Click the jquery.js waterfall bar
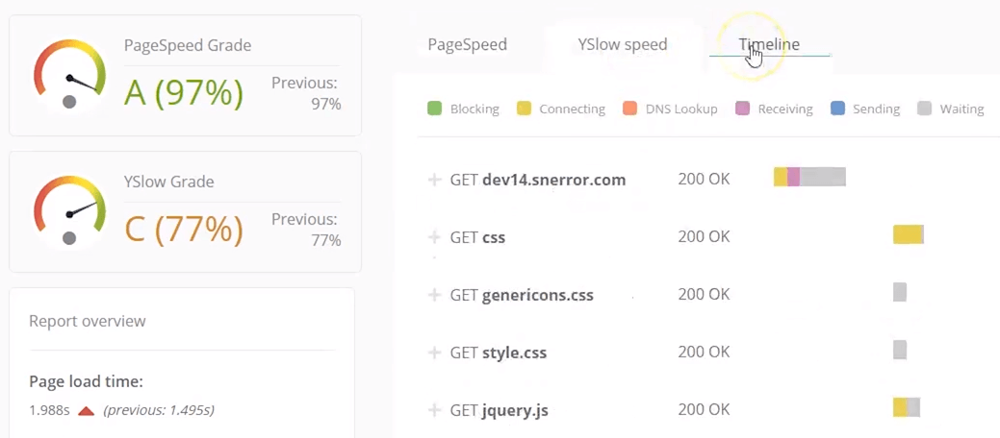The height and width of the screenshot is (438, 1000). coord(907,407)
